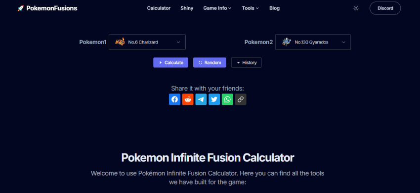Open the Pokemon1 Charizard dropdown
Screen dimensions: 420x193
point(147,42)
